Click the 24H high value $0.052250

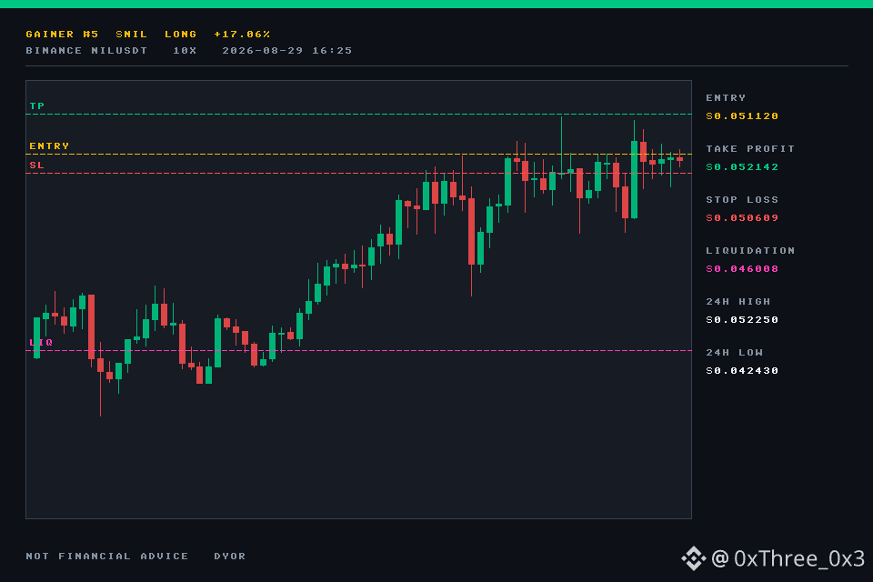[742, 320]
